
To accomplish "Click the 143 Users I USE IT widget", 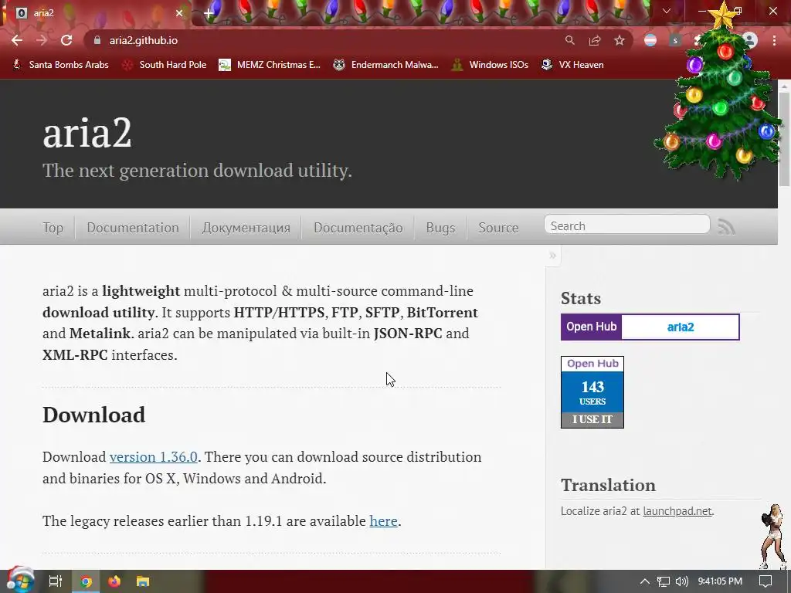I will click(592, 391).
